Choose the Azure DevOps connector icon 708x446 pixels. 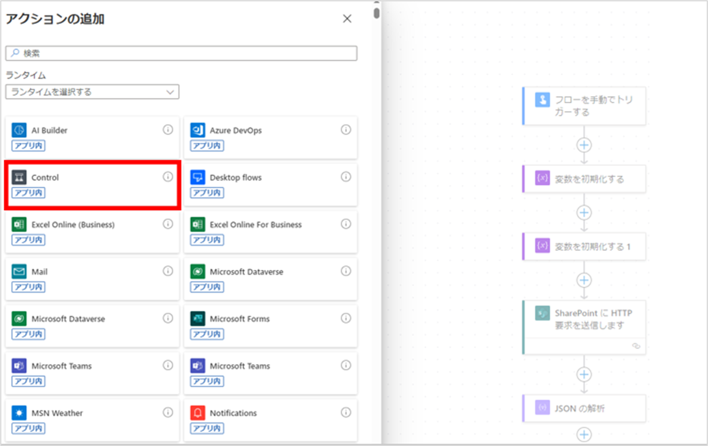[198, 130]
